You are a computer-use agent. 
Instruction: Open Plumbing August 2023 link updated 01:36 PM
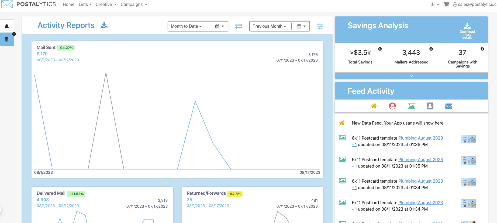(x=420, y=138)
